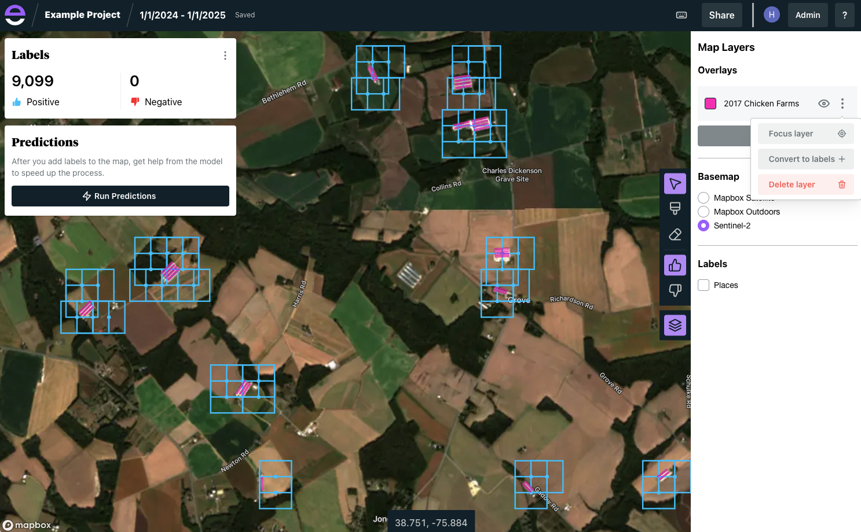Open the 1/1/2024 - 1/1/2025 date range
Image resolution: width=861 pixels, height=532 pixels.
[182, 15]
